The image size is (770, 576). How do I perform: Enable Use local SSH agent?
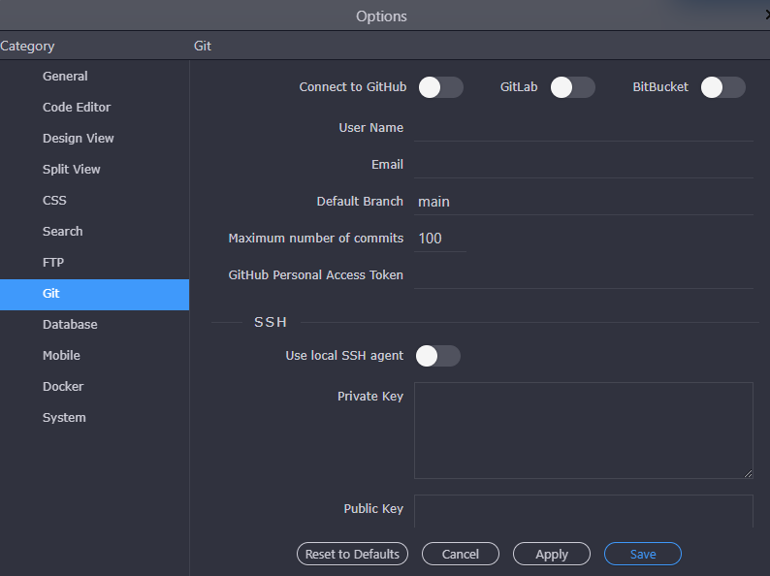pyautogui.click(x=437, y=356)
